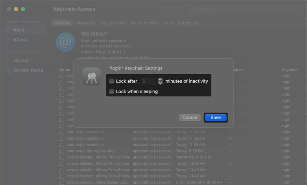Viewport: 307px width, 185px height.
Task: Click the @ network password icon
Action: tap(65, 42)
